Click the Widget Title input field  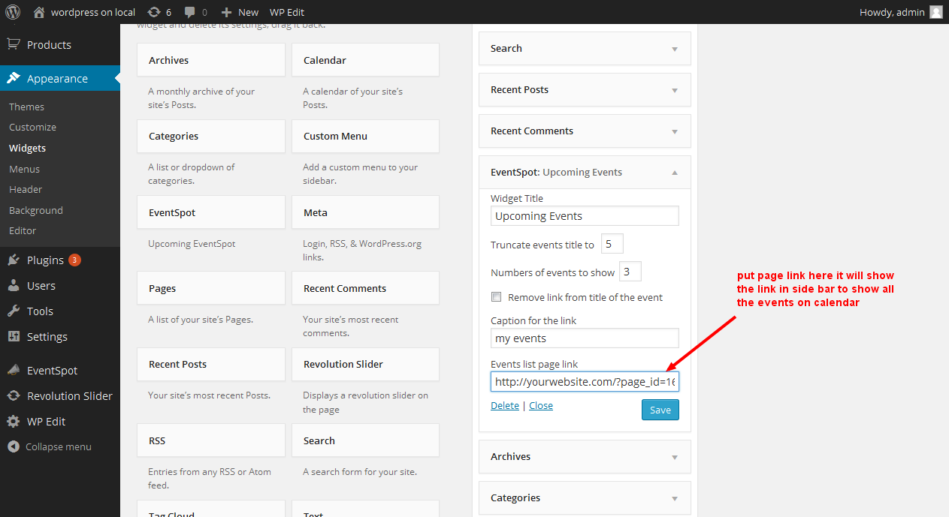pos(585,216)
